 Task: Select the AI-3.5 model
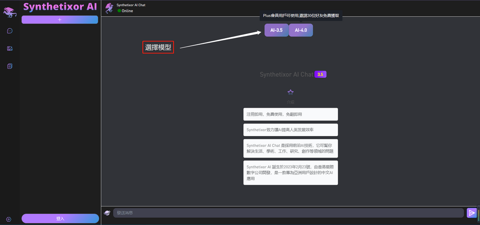point(276,30)
